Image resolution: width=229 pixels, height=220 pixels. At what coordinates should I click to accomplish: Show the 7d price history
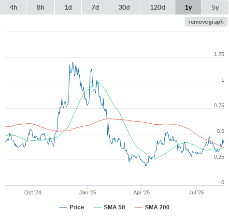click(95, 7)
